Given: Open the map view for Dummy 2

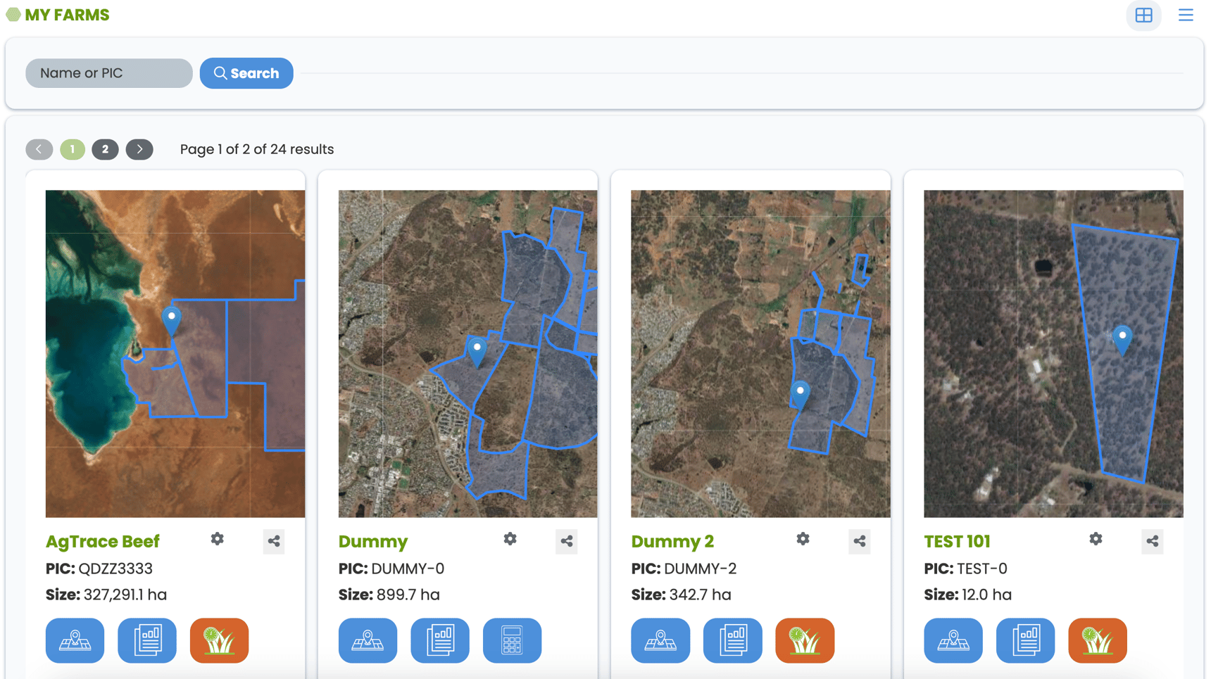Looking at the screenshot, I should (x=660, y=640).
